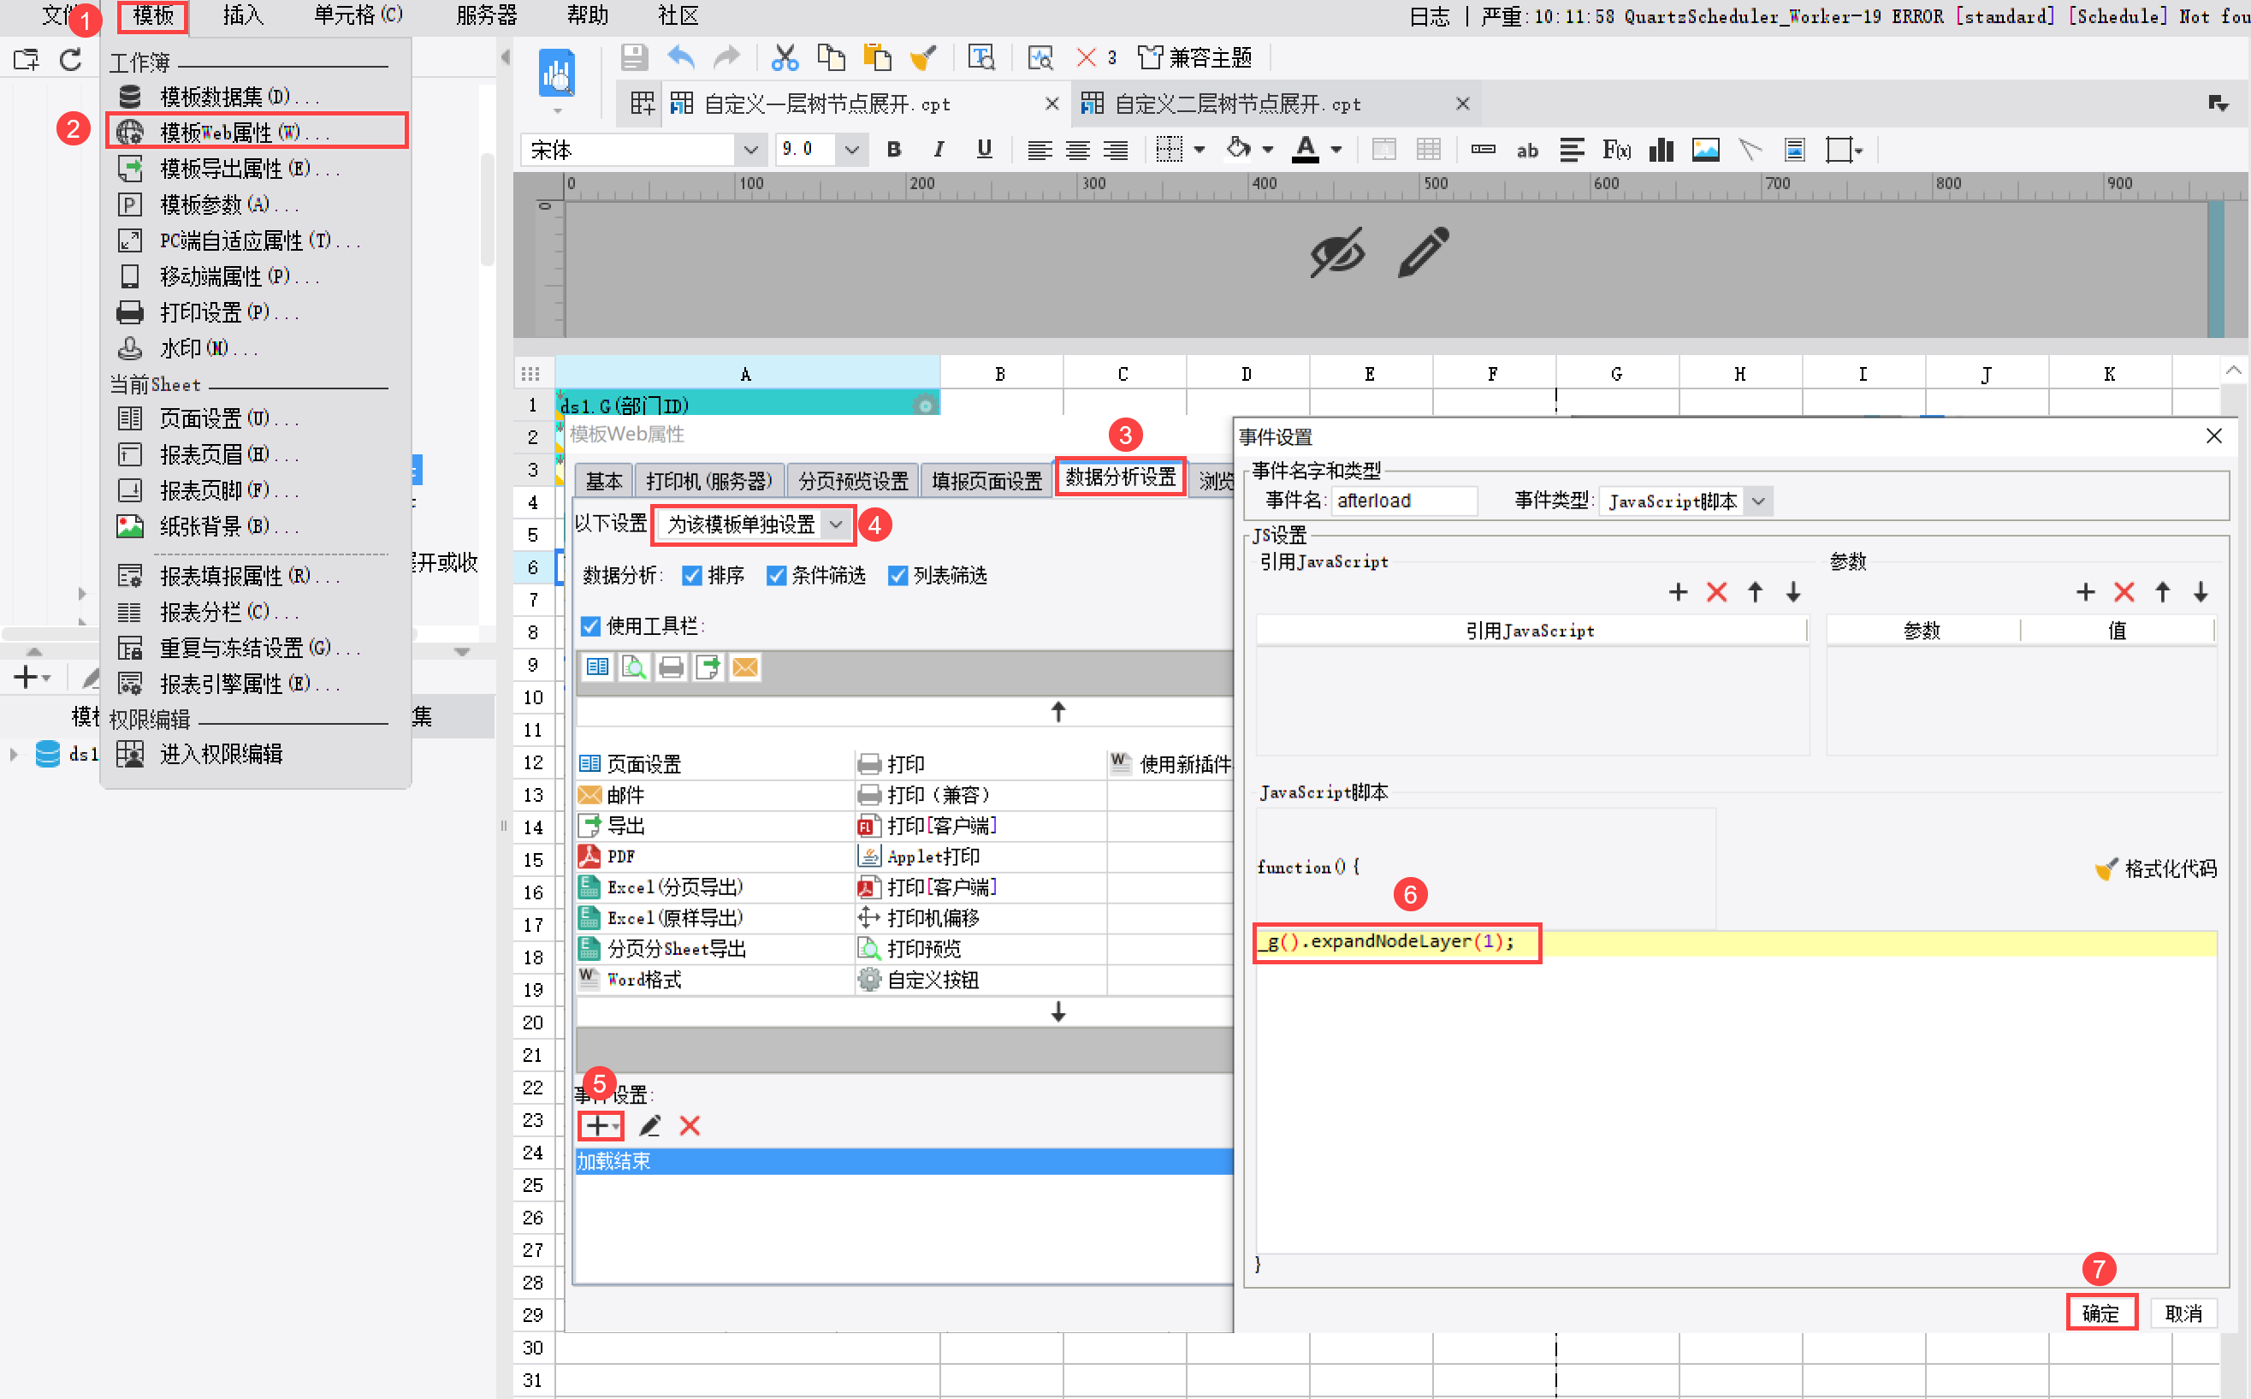Click the Undo arrow icon
The width and height of the screenshot is (2251, 1399).
pos(681,57)
